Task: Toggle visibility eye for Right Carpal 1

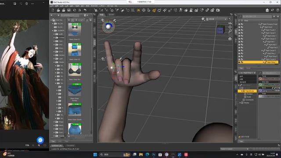Action: [239, 33]
